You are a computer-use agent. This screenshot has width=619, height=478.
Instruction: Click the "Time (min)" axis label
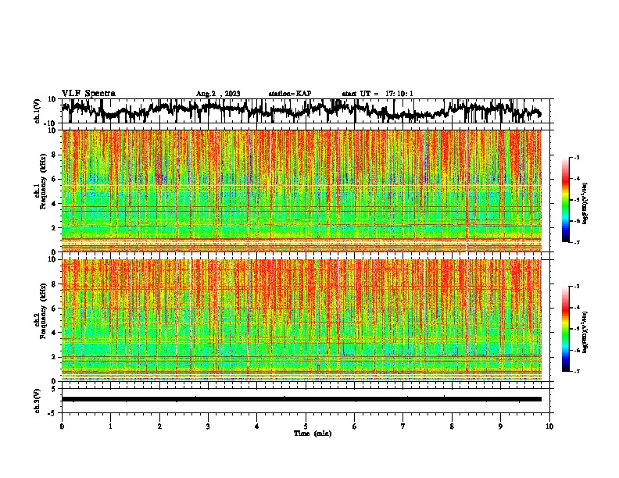pyautogui.click(x=313, y=433)
